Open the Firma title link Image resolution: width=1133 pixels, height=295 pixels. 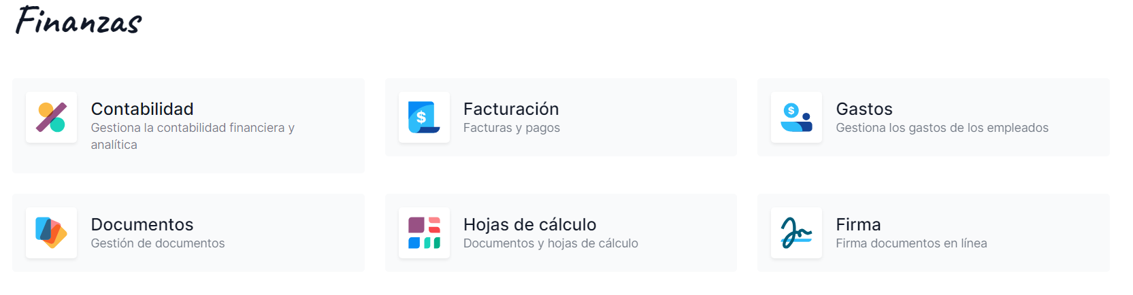858,224
